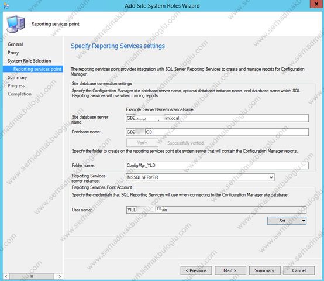Screen dimensions: 324x281
Task: Click the Folder name input field
Action: tap(217, 166)
